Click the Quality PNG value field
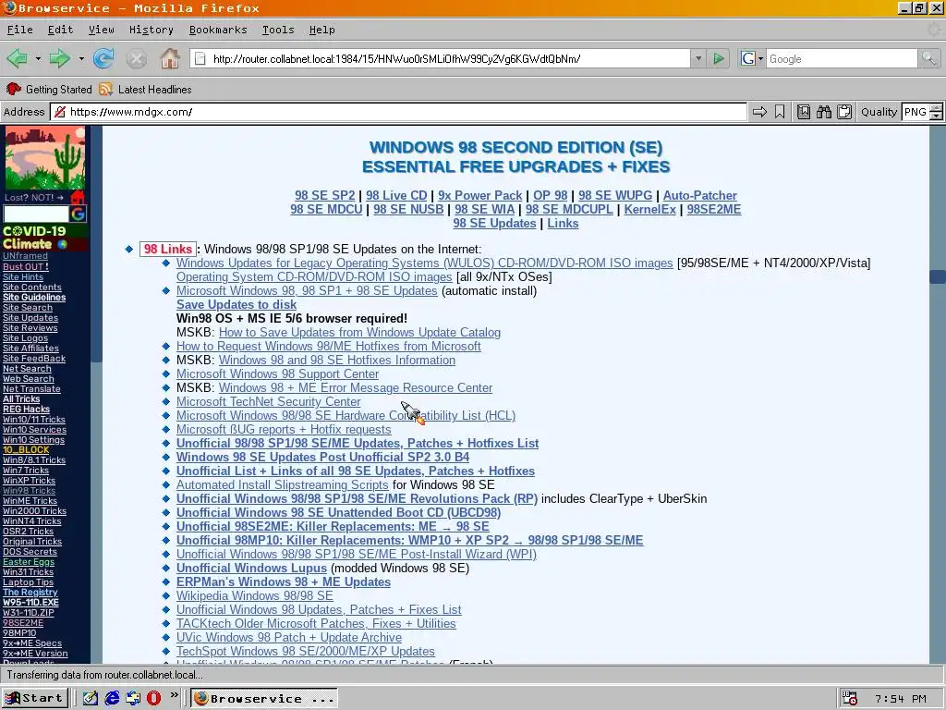This screenshot has width=946, height=710. pos(916,112)
